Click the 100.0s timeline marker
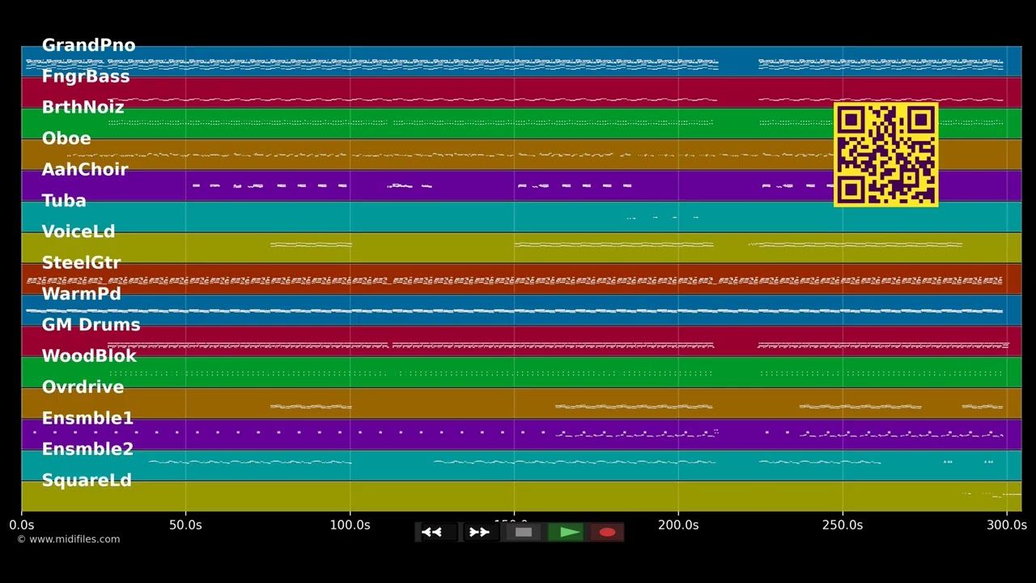Viewport: 1036px width, 583px height. [350, 525]
